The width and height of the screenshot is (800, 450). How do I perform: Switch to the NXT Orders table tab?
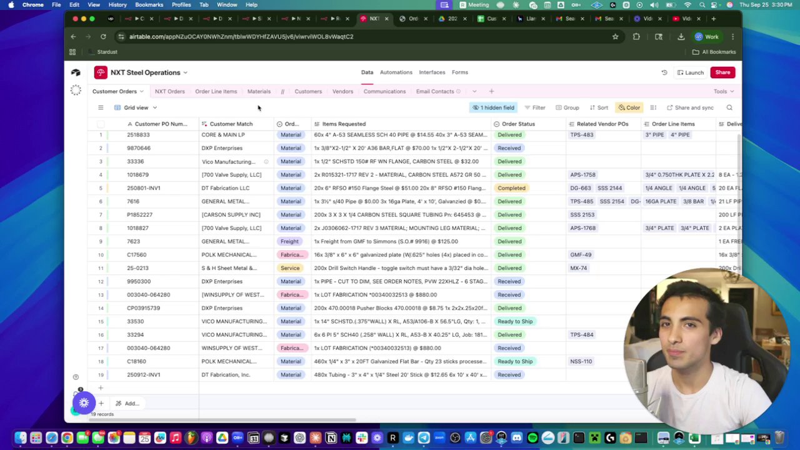(169, 91)
